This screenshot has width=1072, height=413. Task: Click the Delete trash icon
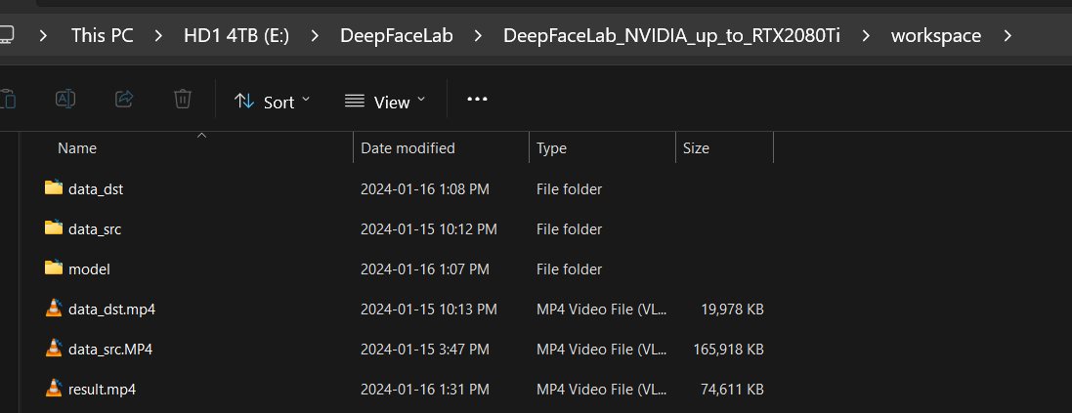(182, 99)
